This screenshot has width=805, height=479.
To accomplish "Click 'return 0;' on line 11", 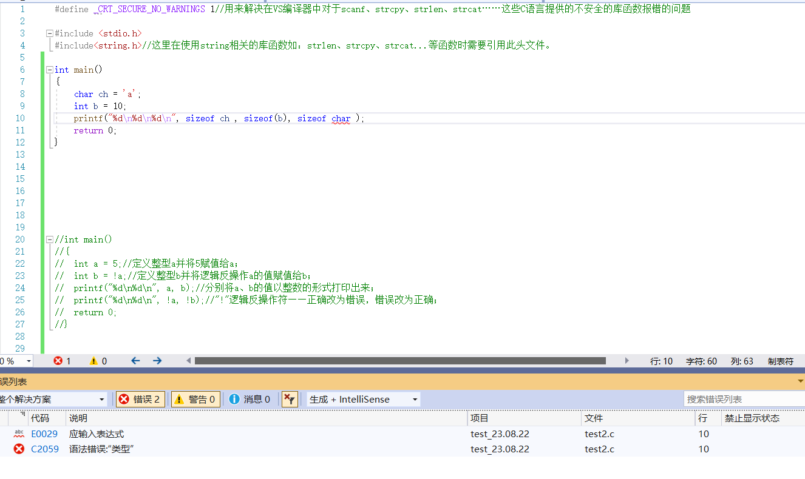I will [95, 130].
